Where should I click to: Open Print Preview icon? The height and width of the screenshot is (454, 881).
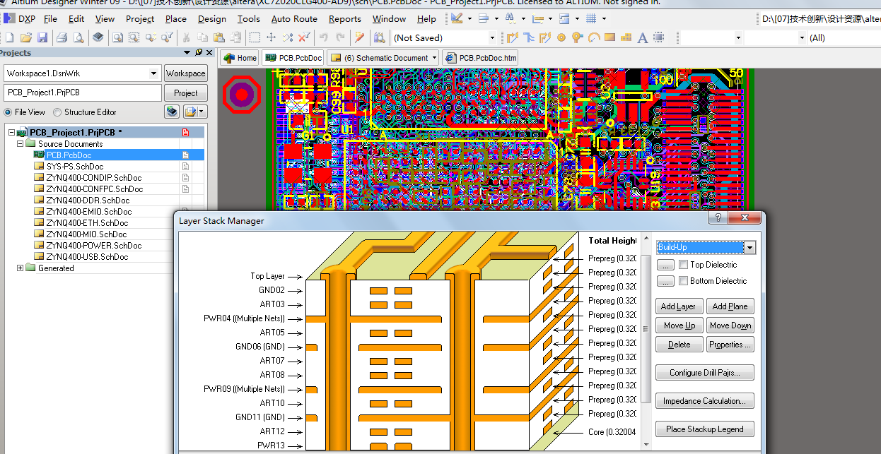point(78,37)
